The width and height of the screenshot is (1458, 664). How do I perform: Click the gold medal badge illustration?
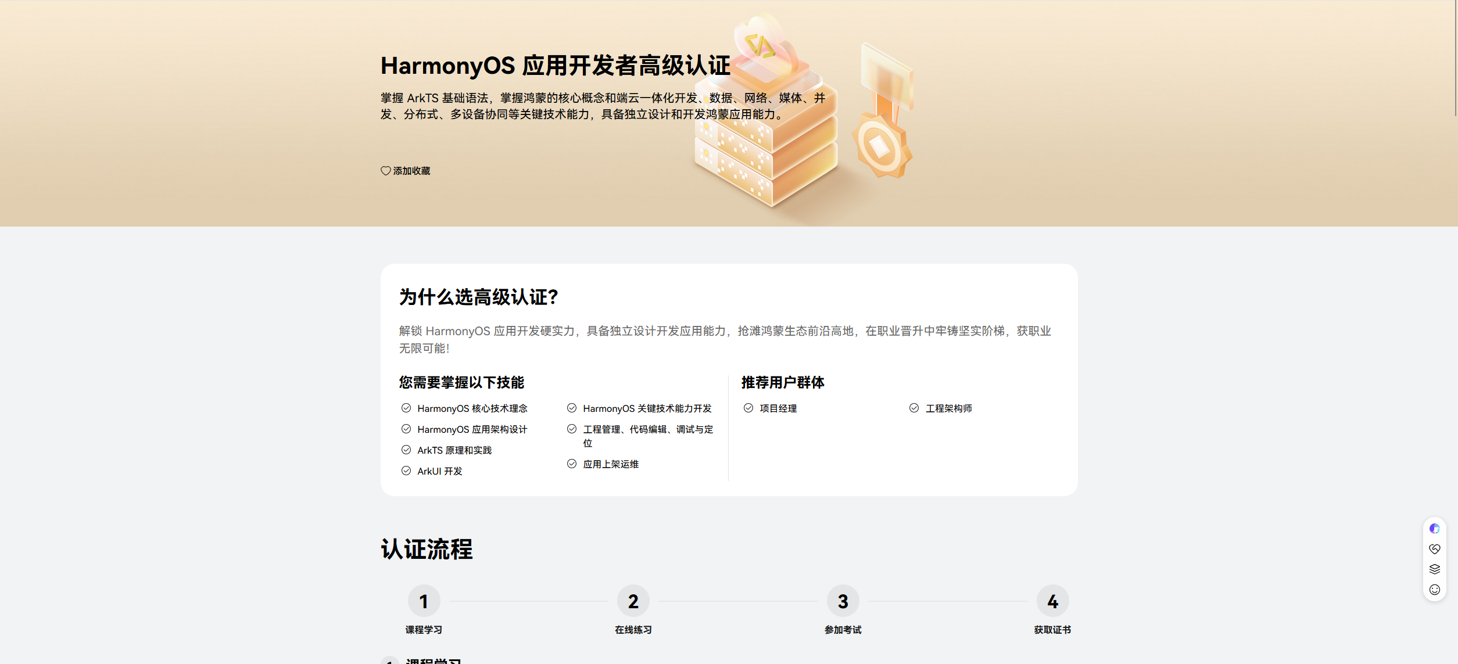coord(882,145)
